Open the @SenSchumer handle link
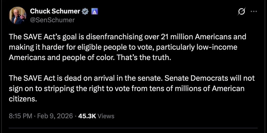This screenshot has width=267, height=133. click(52, 20)
